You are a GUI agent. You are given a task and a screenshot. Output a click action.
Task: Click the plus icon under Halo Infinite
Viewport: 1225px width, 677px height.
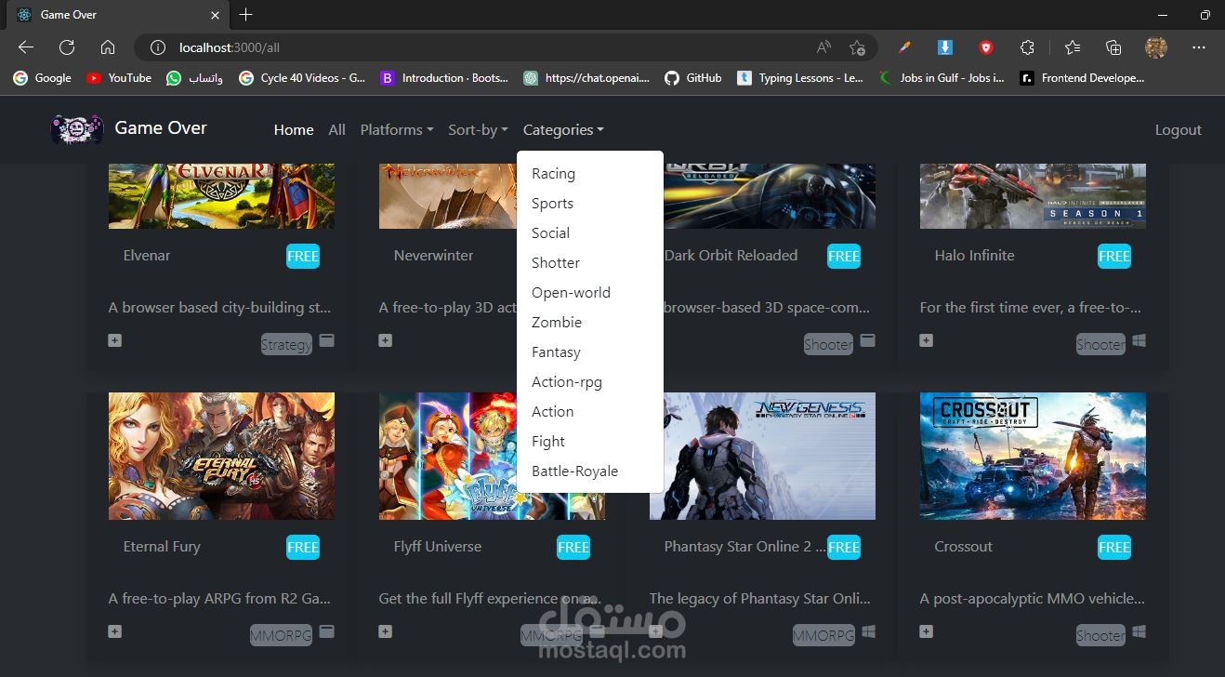pos(926,340)
